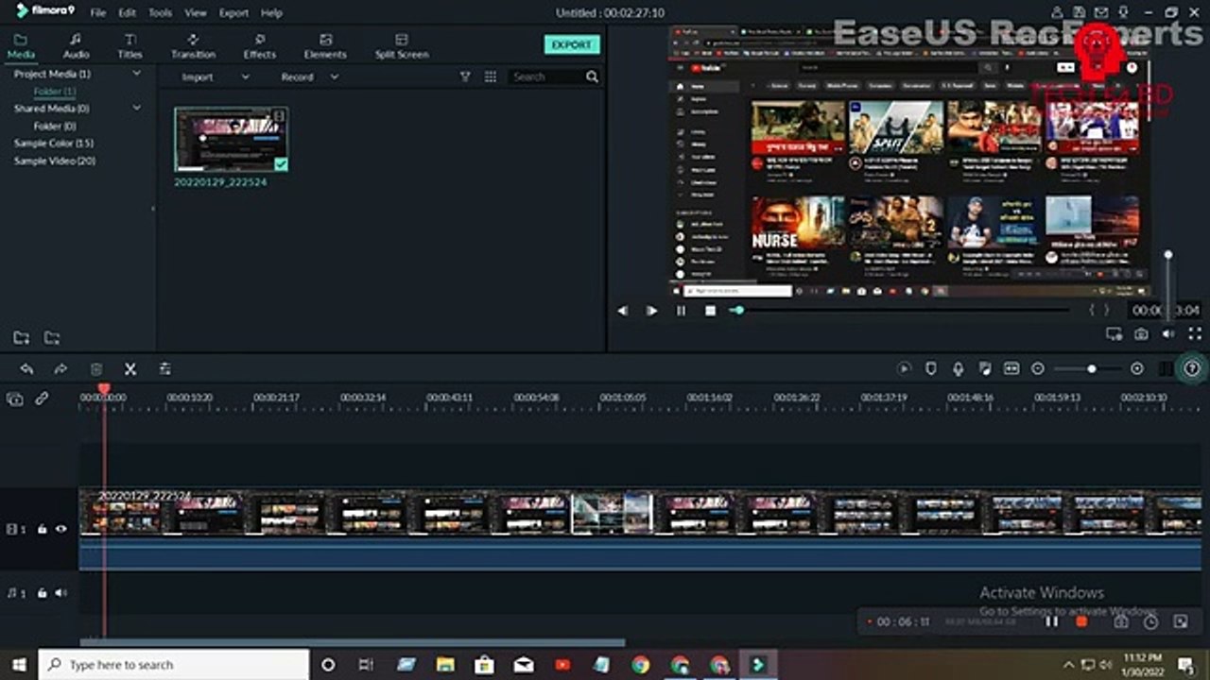Open the Transition tab

click(x=193, y=46)
